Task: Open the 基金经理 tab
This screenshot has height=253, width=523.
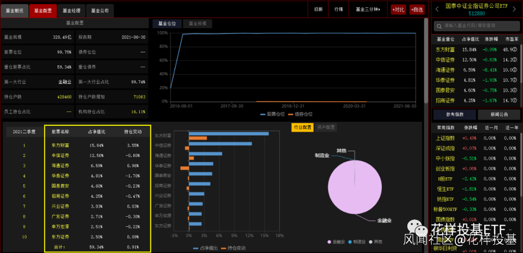Action: click(71, 10)
